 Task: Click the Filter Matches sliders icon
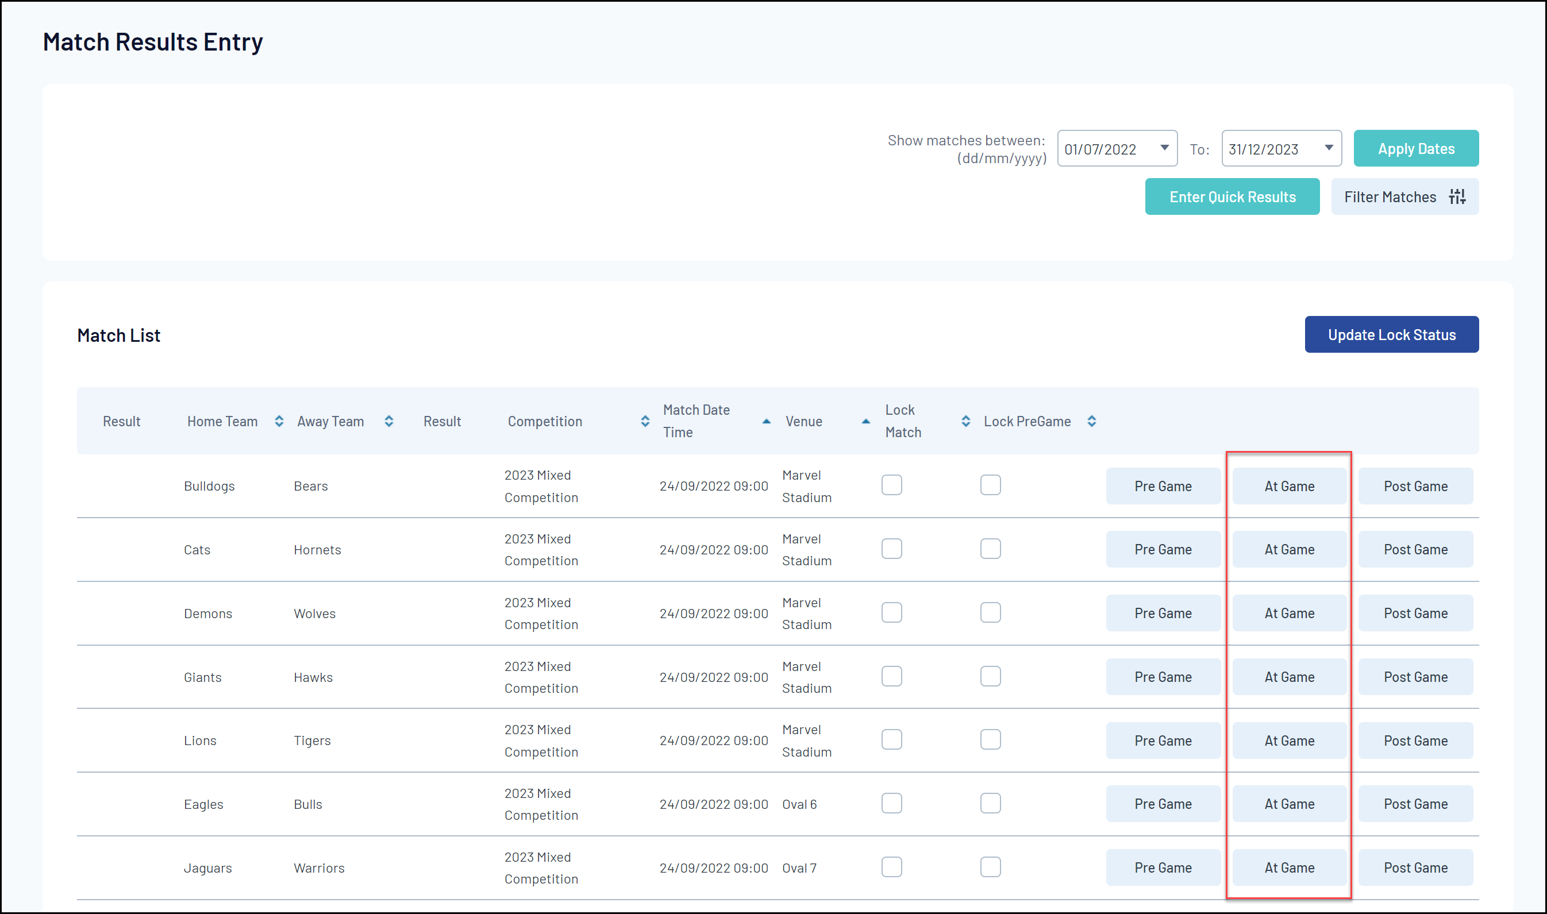[x=1456, y=196]
